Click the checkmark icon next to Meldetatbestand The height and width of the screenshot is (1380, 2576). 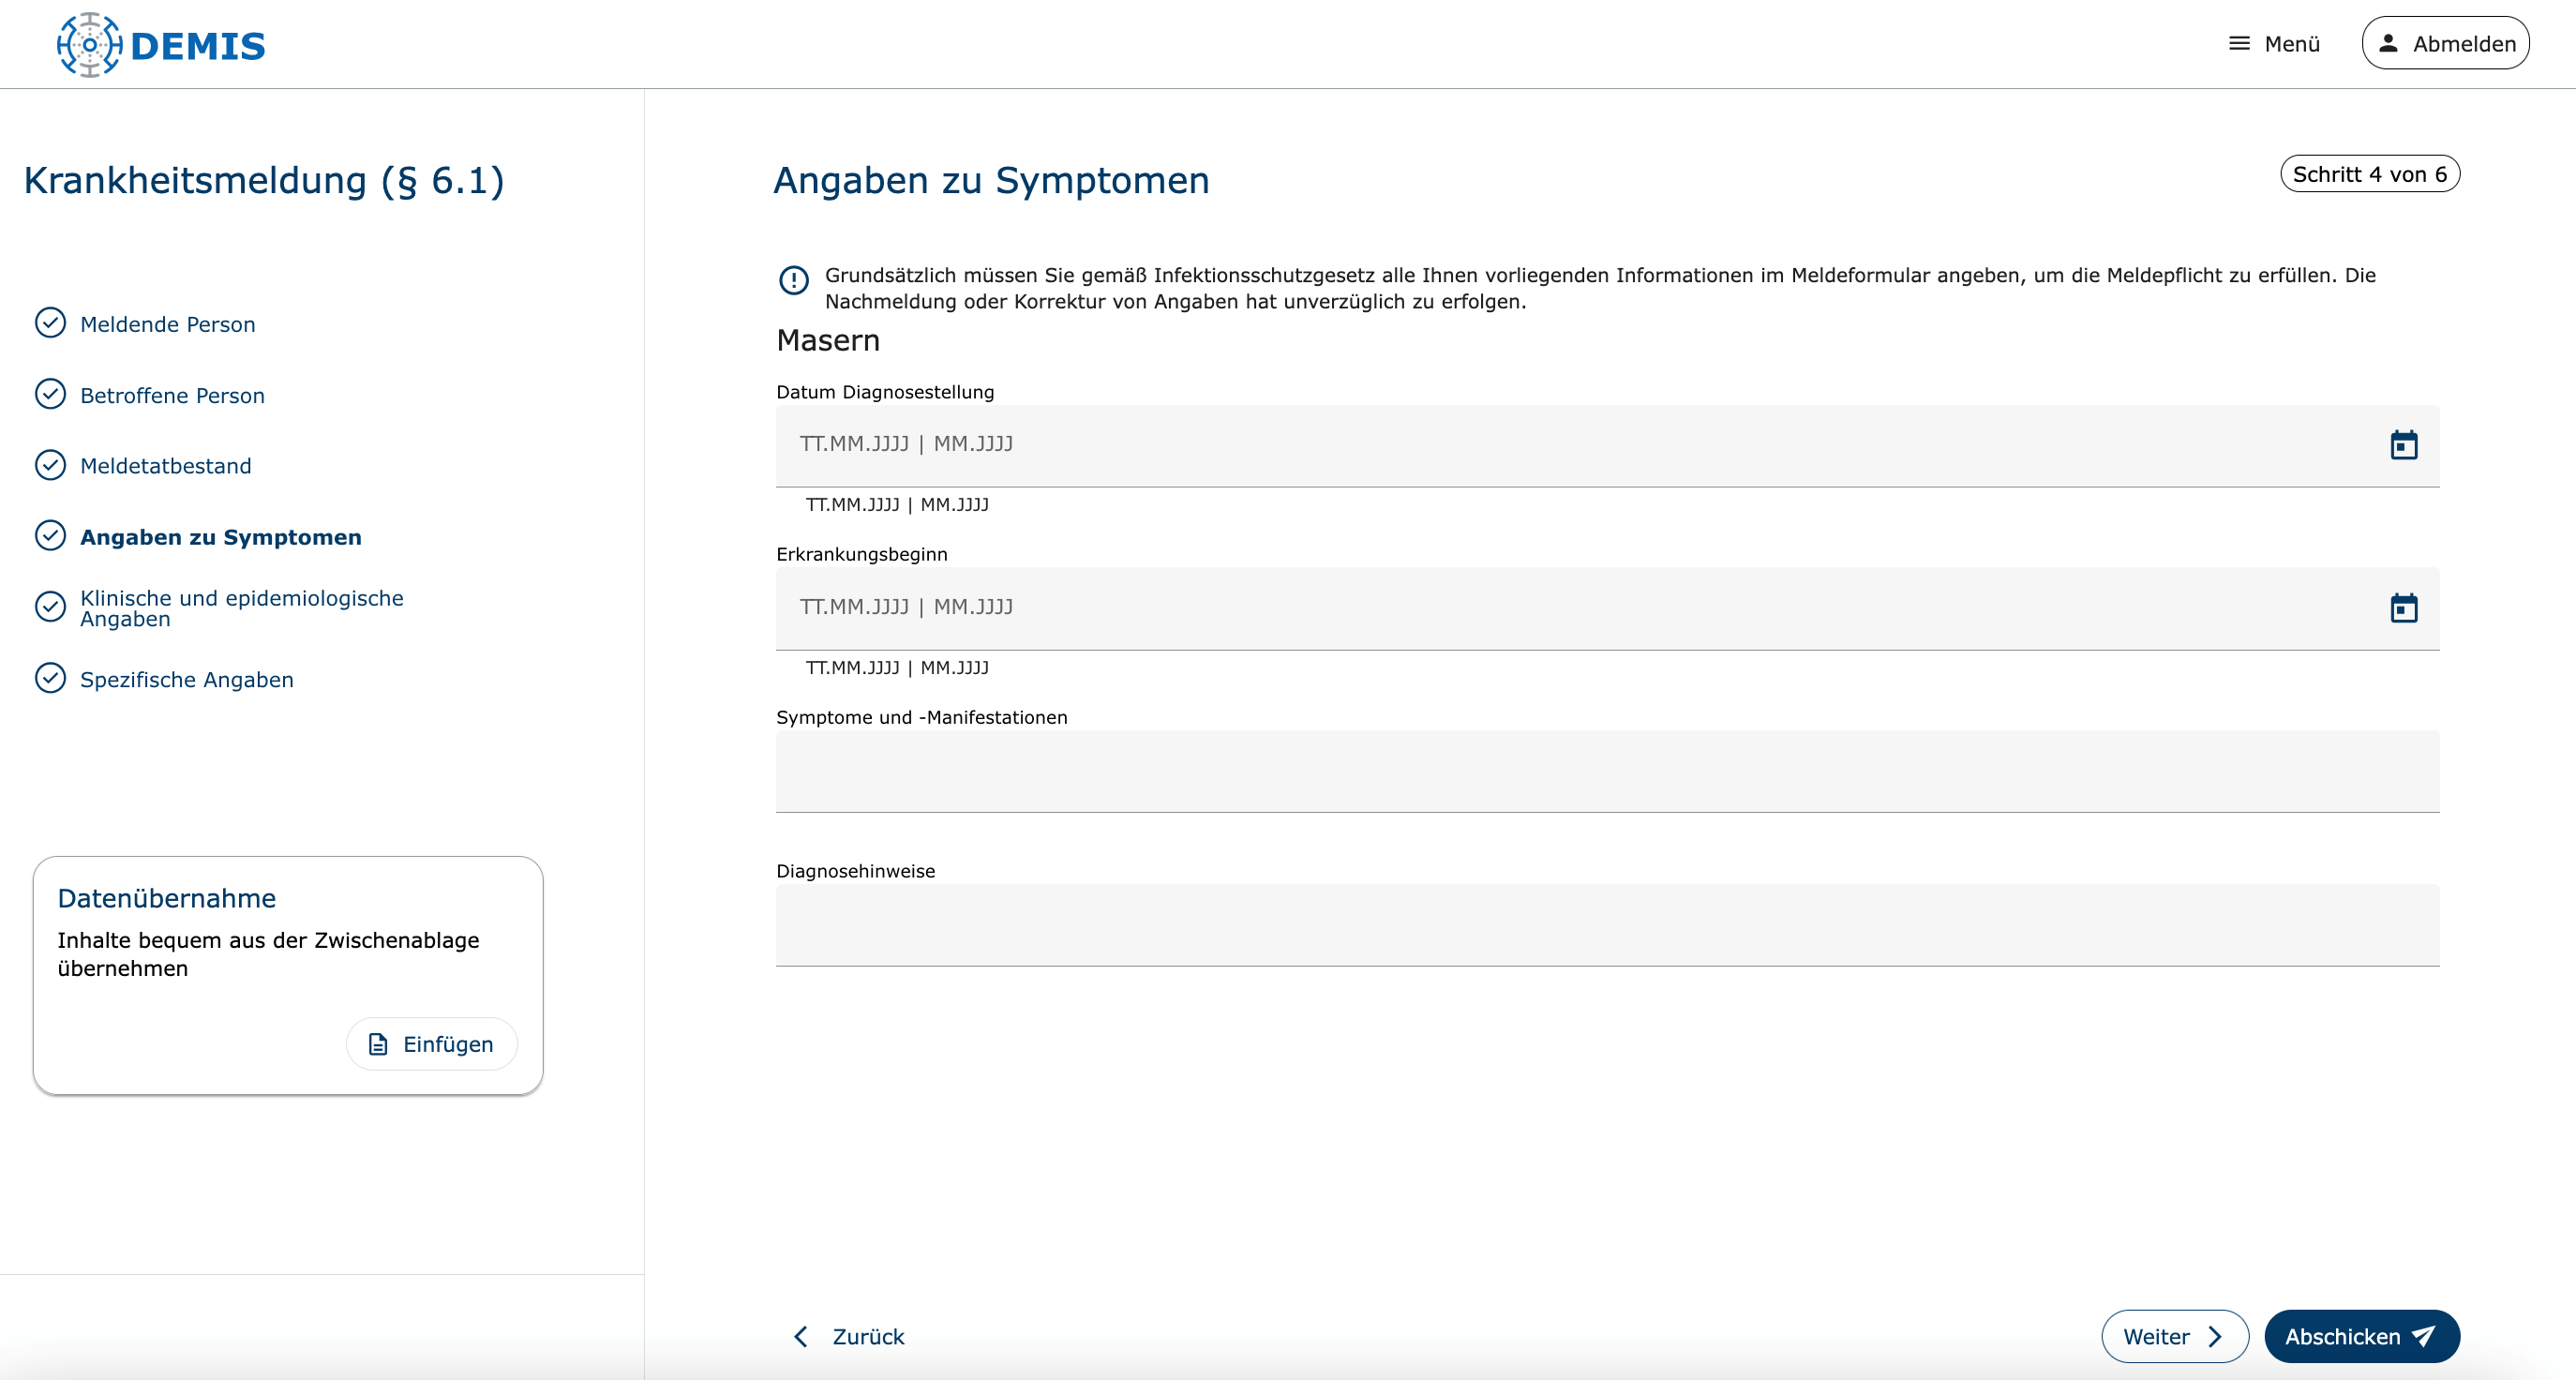(x=50, y=465)
